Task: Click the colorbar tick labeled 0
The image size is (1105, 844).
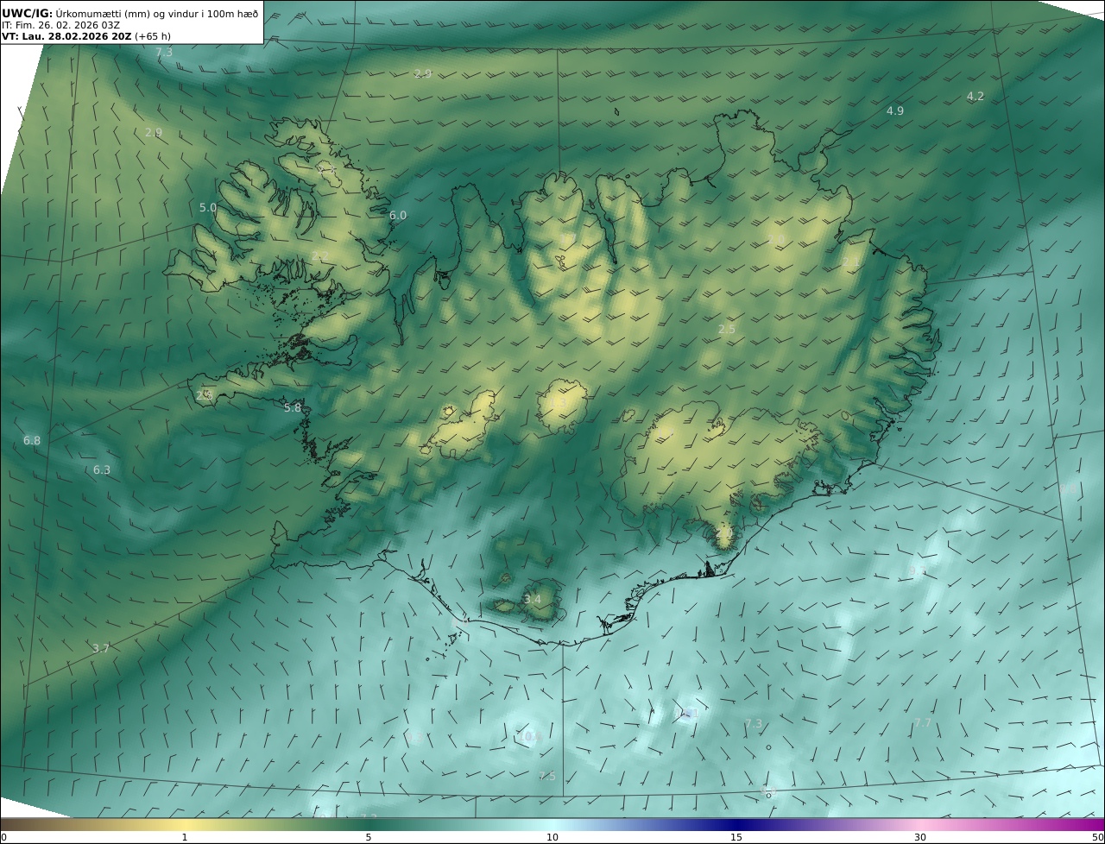Action: point(3,837)
